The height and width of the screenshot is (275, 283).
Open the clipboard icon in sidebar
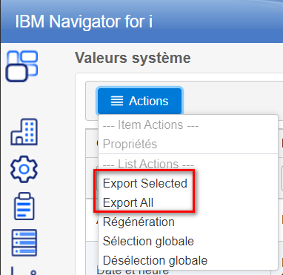coord(24,206)
